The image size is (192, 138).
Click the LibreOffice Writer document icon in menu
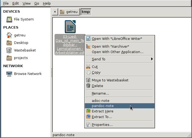88,39
